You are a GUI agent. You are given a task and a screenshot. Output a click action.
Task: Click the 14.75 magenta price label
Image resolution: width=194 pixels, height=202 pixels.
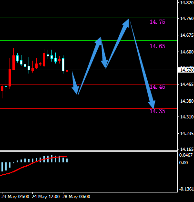click(157, 22)
